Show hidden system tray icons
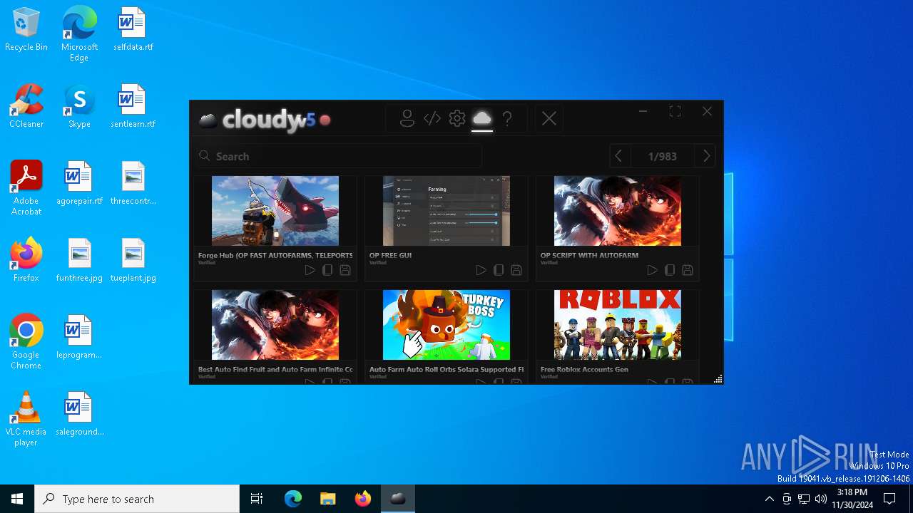913x513 pixels. 769,499
